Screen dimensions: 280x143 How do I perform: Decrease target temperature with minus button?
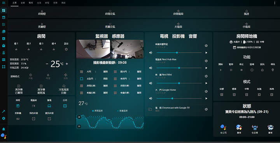(47, 64)
